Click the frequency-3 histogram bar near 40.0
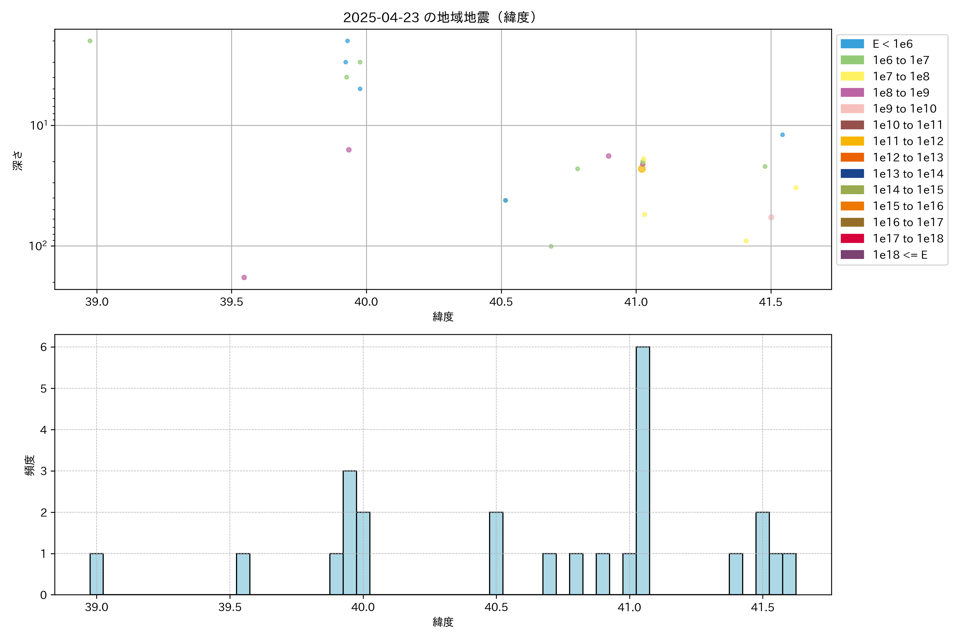Screen dimensions: 960x640 (349, 532)
